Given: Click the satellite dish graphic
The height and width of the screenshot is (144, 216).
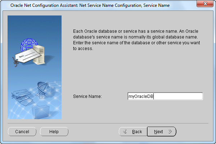Looking at the screenshot, I should click(42, 90).
